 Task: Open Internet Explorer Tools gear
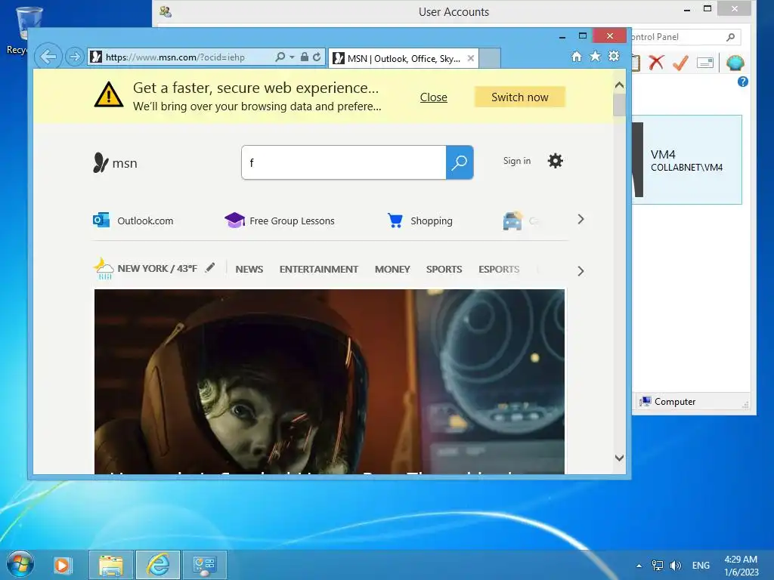pyautogui.click(x=614, y=56)
